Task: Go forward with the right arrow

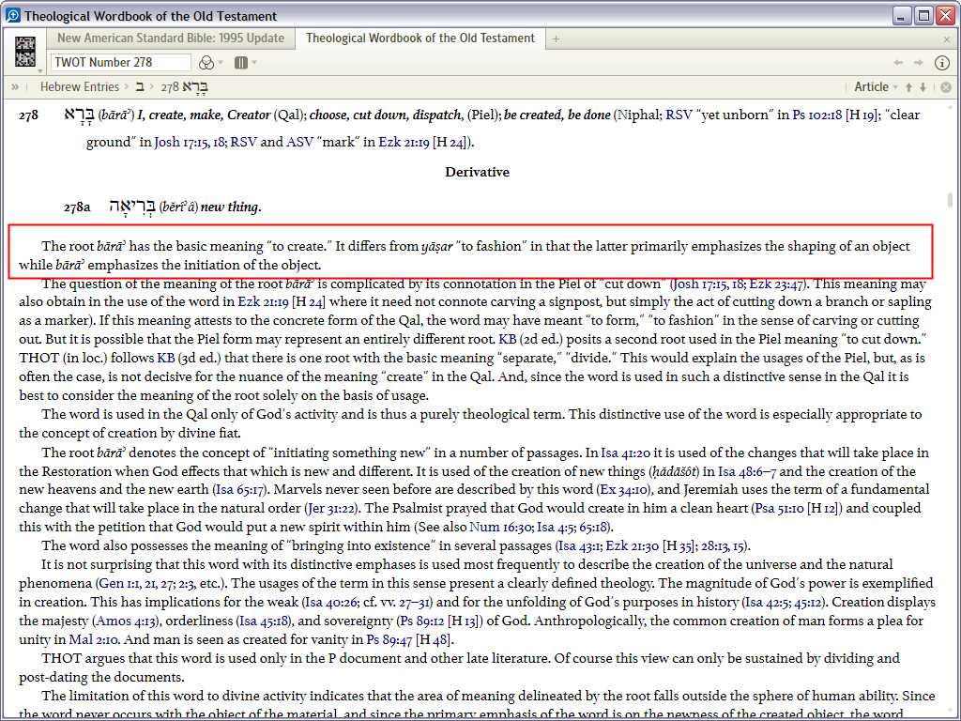Action: (x=918, y=63)
